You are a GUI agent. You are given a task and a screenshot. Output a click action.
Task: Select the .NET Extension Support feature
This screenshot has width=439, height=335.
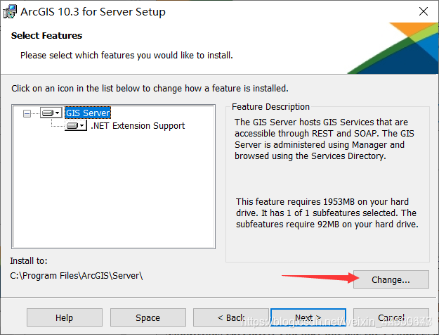click(x=138, y=126)
